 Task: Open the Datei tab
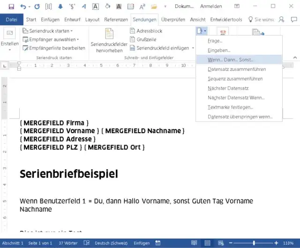[x=11, y=20]
